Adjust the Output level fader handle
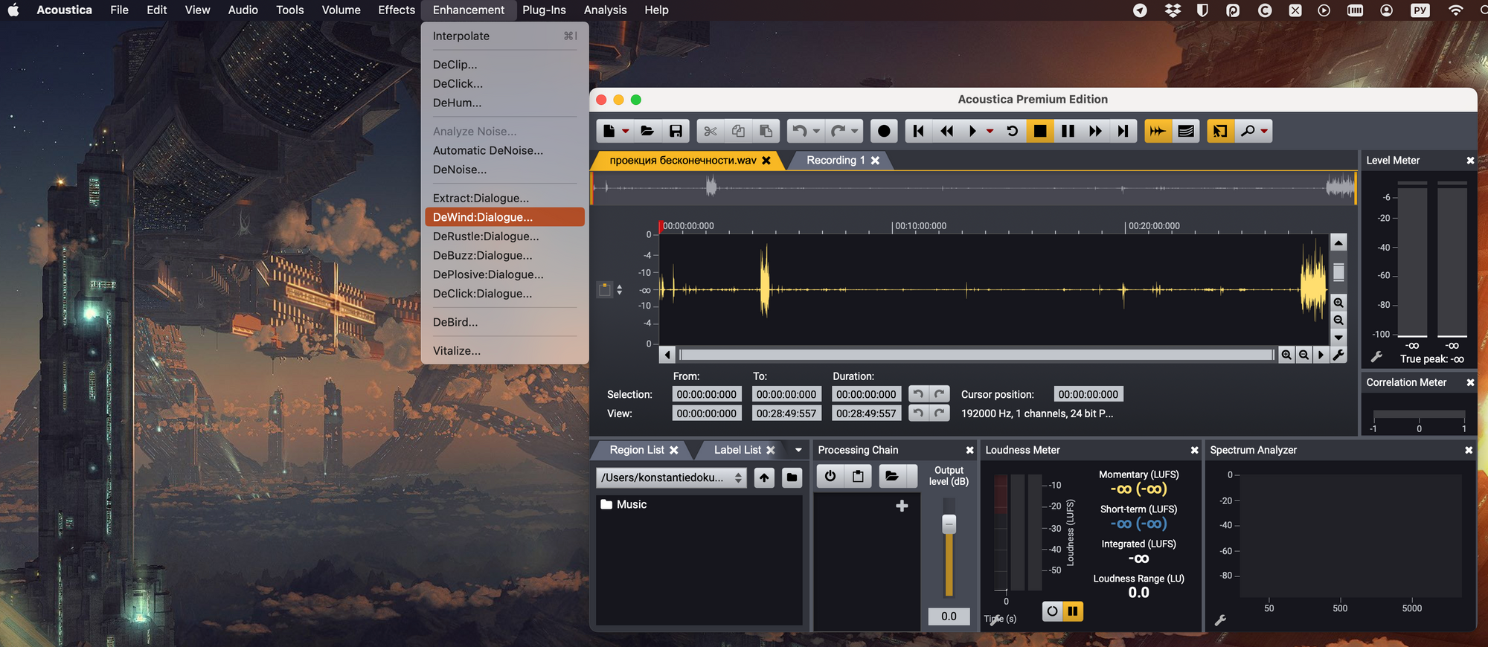Image resolution: width=1488 pixels, height=647 pixels. coord(949,524)
